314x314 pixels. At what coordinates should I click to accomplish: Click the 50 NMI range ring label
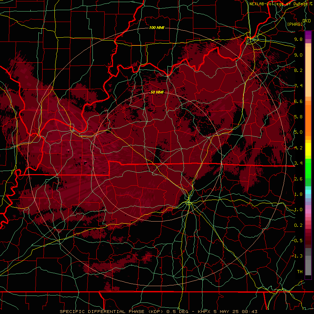pos(157,92)
